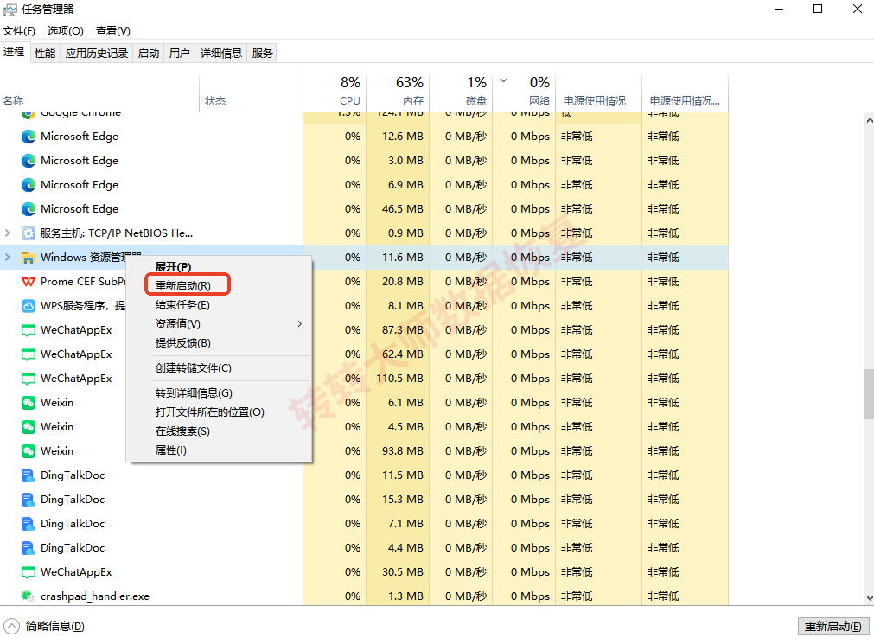Click the DingTalkDoc icon in the 11.5 MB row
The width and height of the screenshot is (874, 644).
point(29,475)
